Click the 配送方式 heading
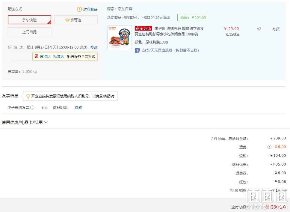Viewport: 290px width, 212px height. tap(15, 9)
